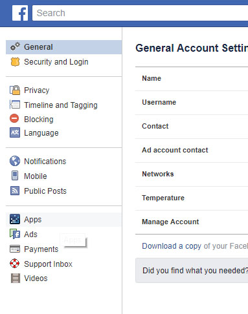Edit the Contact setting row
The image size is (248, 314).
pos(192,127)
